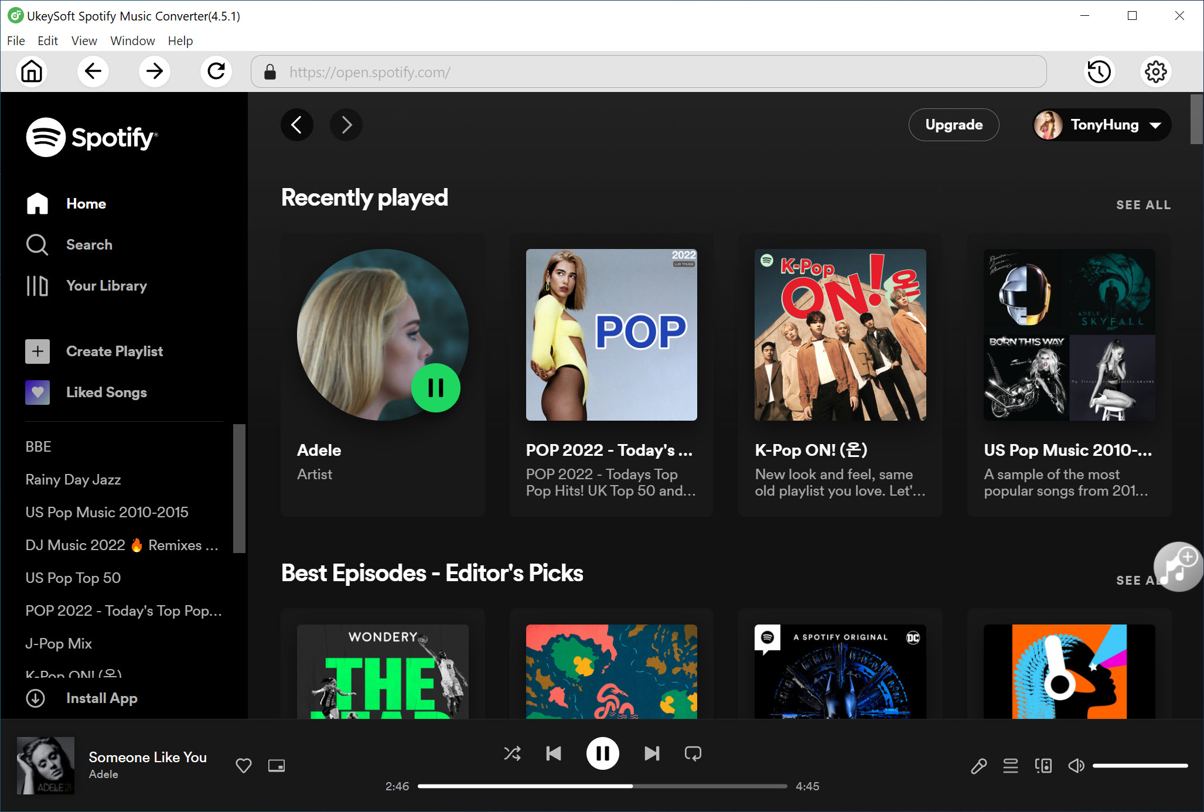The height and width of the screenshot is (812, 1204).
Task: Open the play queue icon
Action: [1011, 765]
